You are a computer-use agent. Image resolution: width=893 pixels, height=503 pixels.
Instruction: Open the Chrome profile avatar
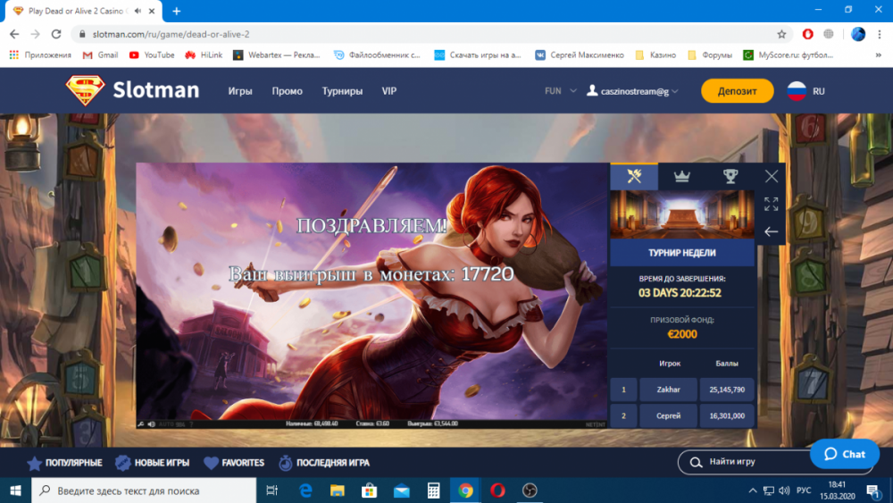[x=857, y=34]
